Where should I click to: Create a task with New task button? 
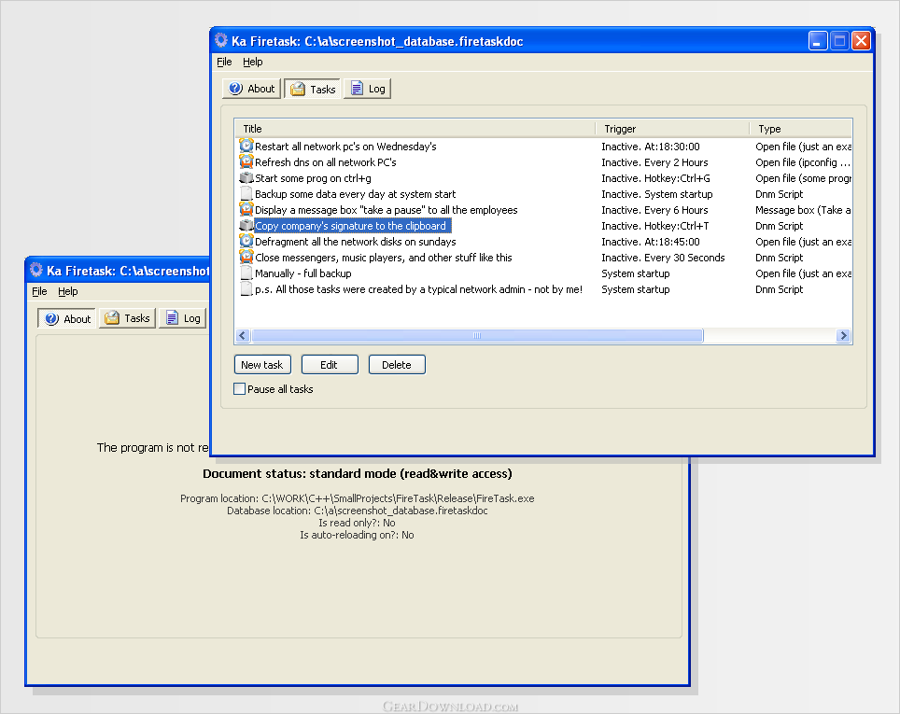pos(262,364)
